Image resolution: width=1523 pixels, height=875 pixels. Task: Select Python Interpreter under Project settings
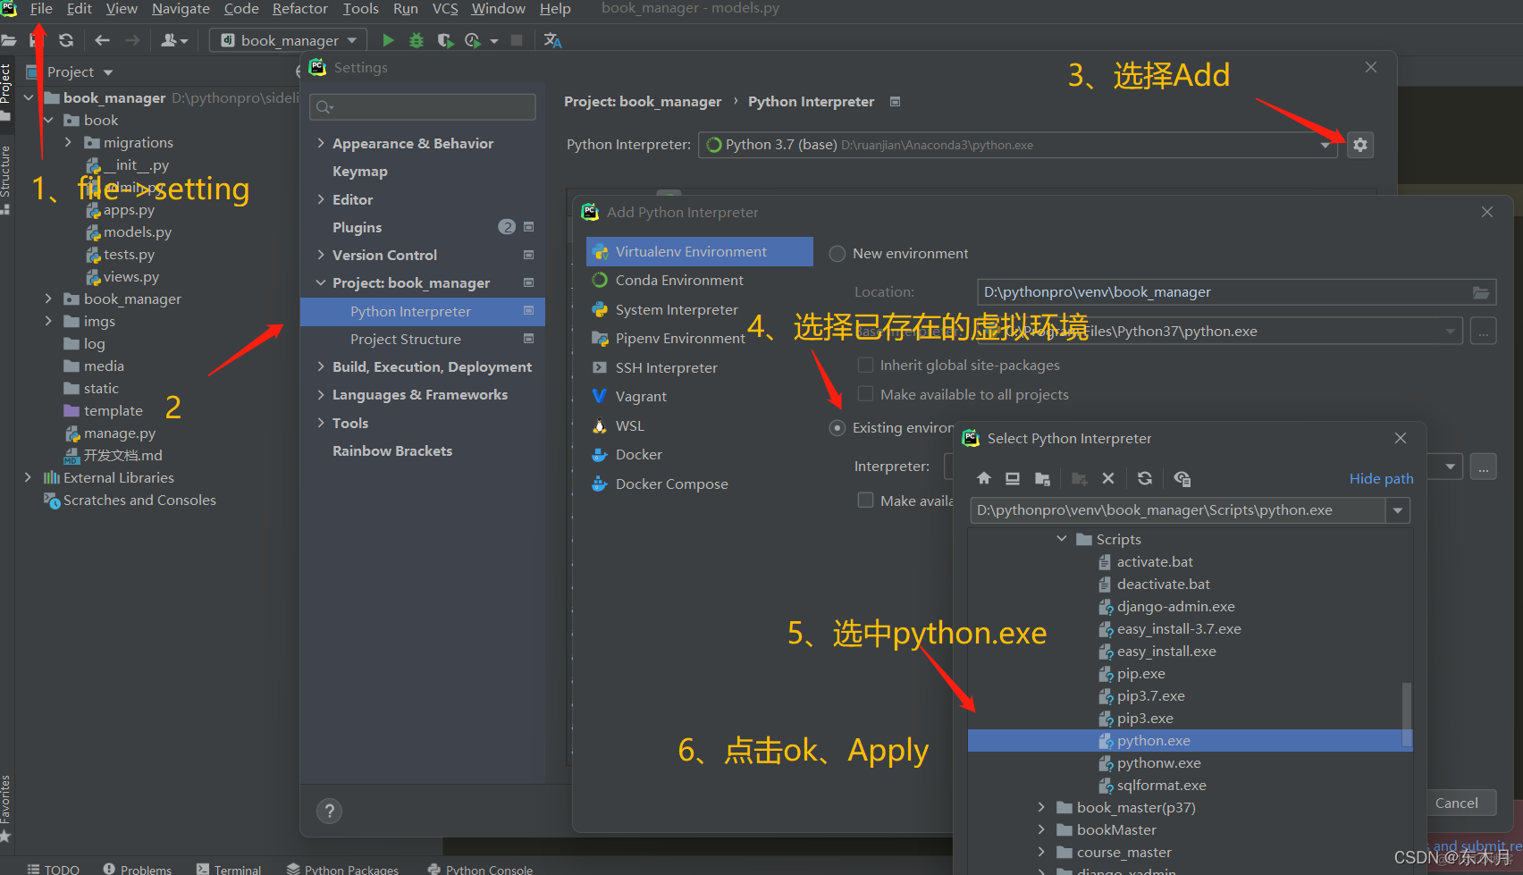pos(422,311)
